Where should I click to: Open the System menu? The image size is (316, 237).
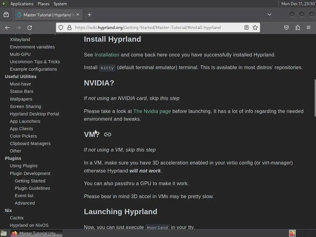coord(60,4)
